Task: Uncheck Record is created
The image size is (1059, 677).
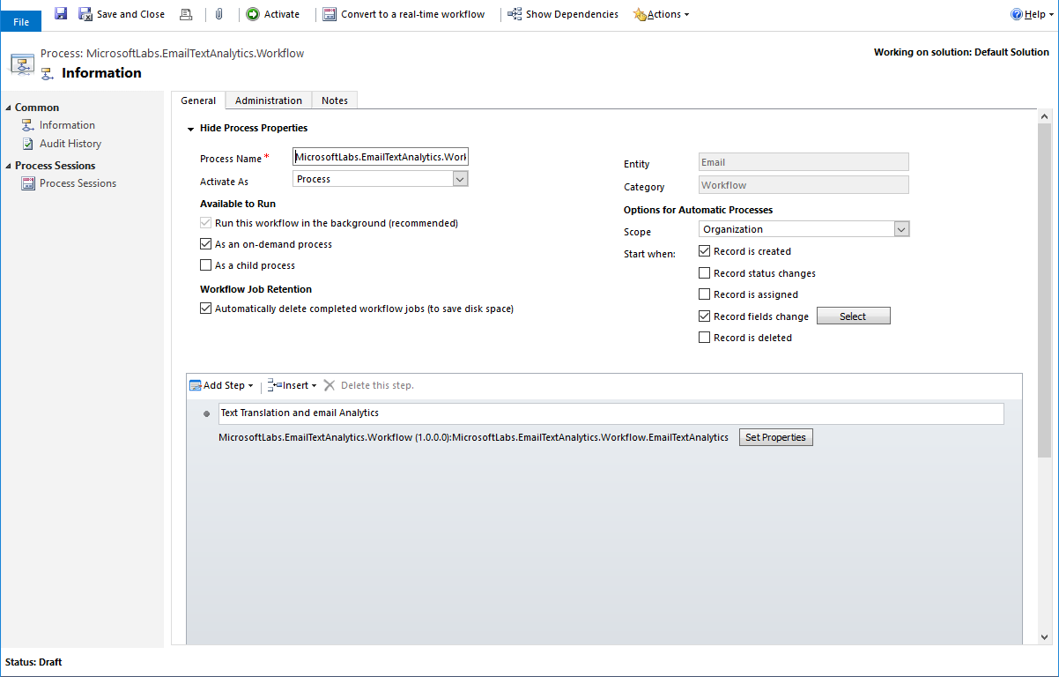Action: tap(705, 251)
